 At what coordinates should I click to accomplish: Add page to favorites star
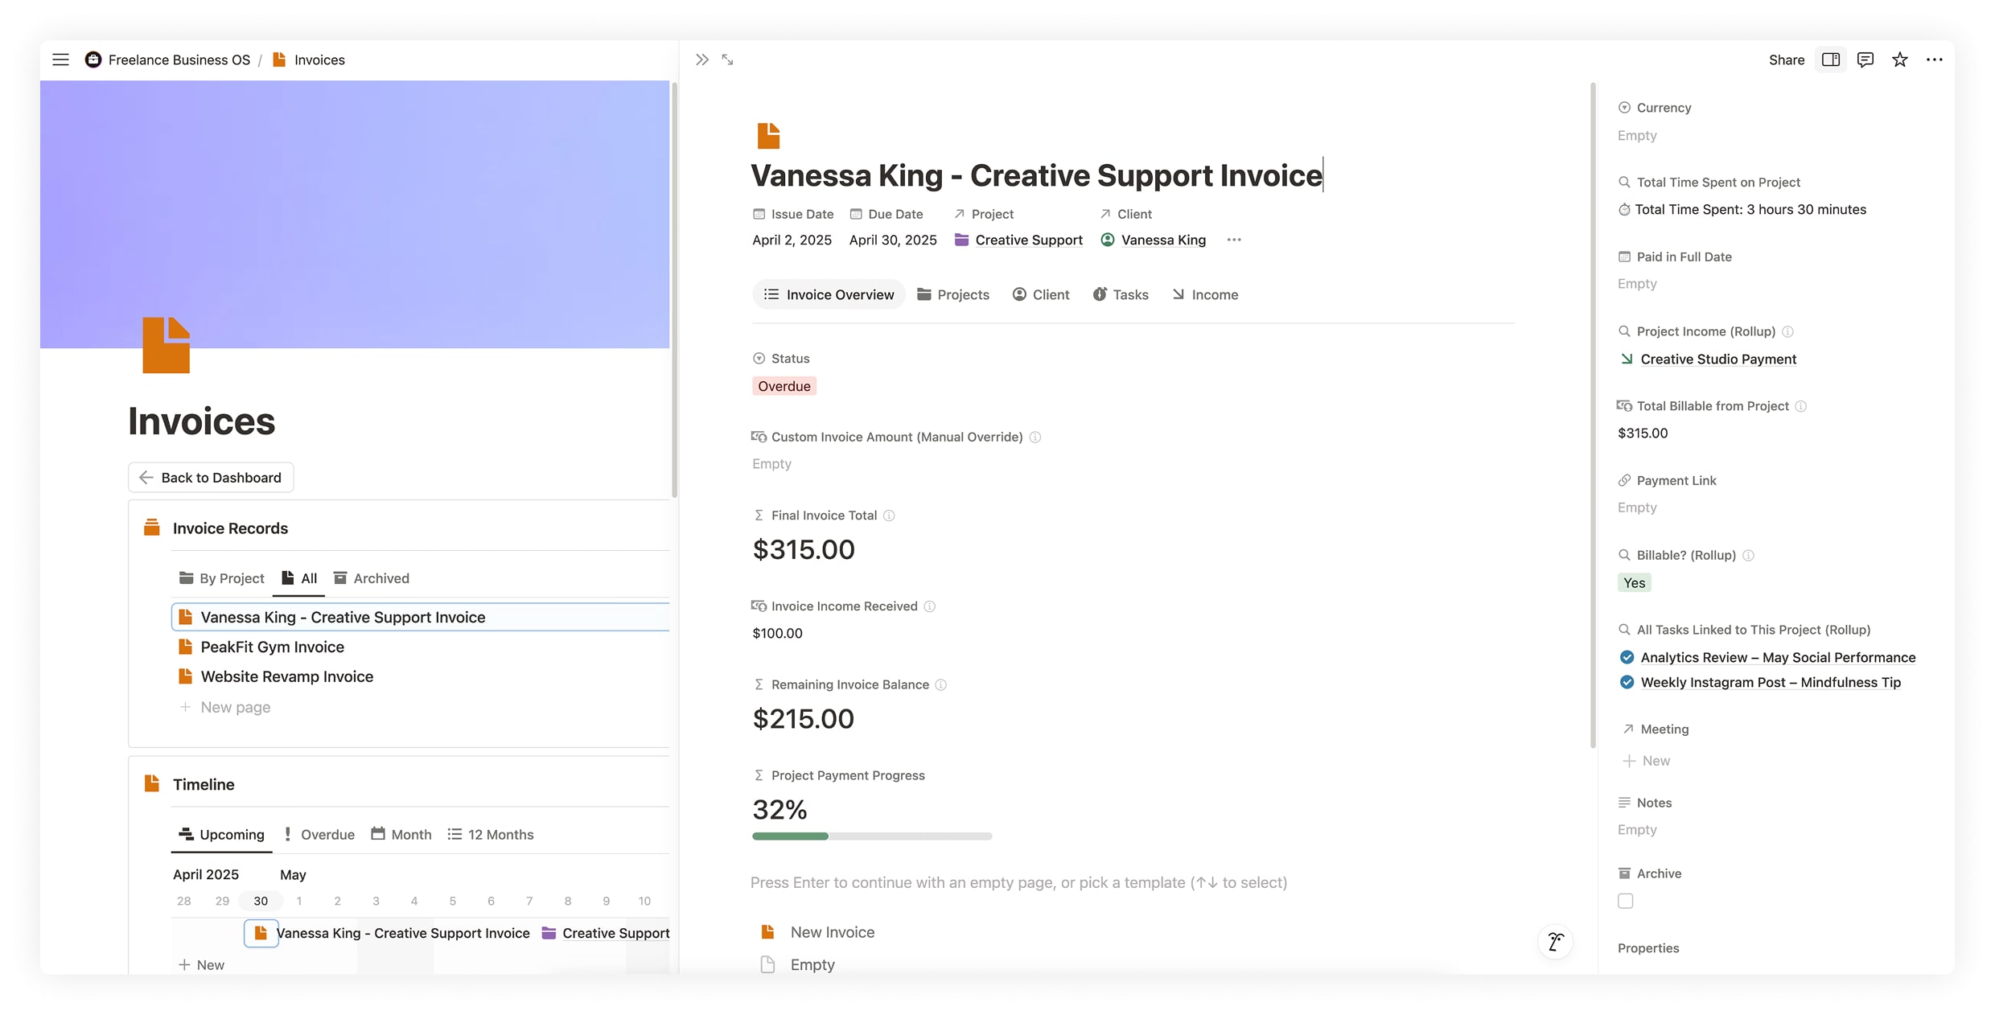pyautogui.click(x=1900, y=60)
